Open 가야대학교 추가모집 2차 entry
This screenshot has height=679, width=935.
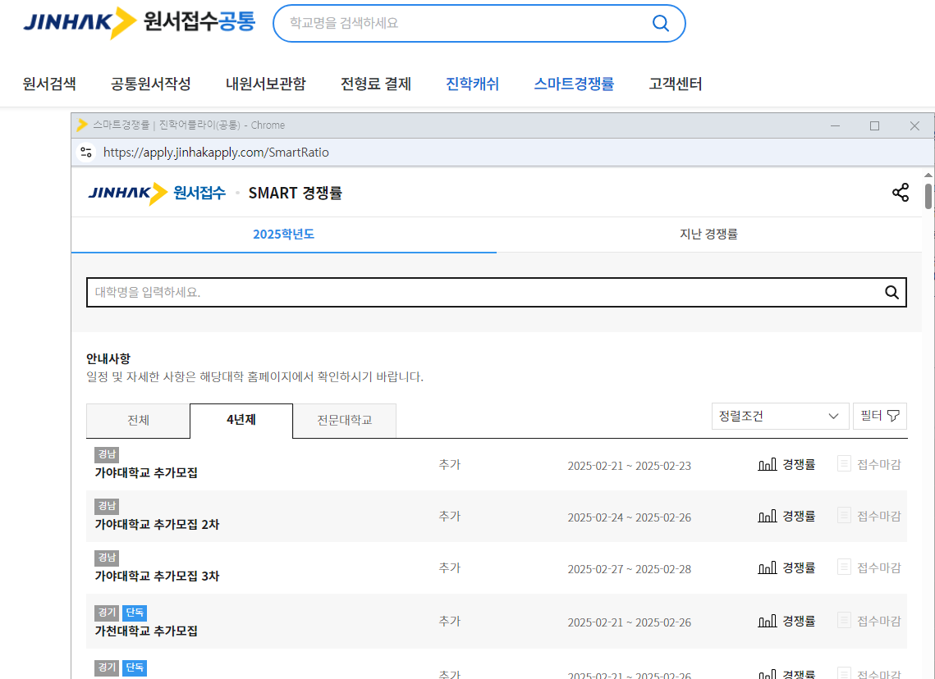[x=157, y=525]
